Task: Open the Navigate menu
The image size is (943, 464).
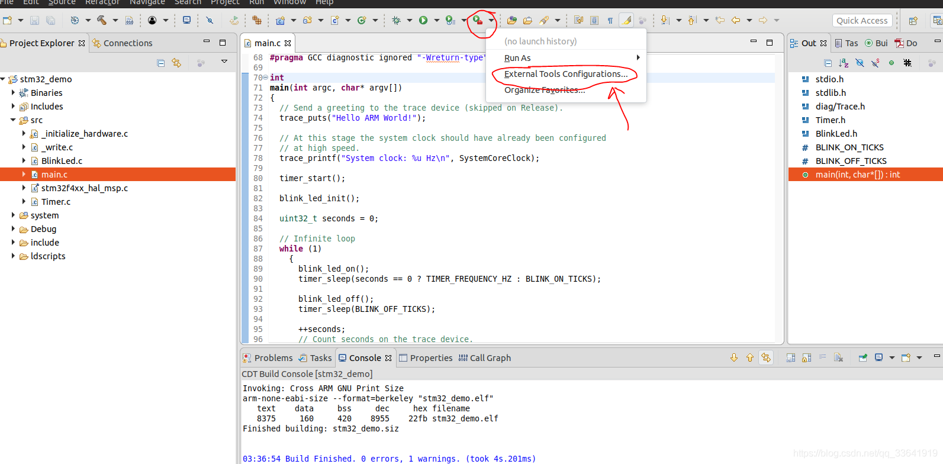Action: pos(147,2)
